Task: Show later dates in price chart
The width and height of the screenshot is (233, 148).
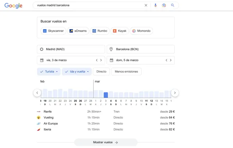Action: coord(175,93)
